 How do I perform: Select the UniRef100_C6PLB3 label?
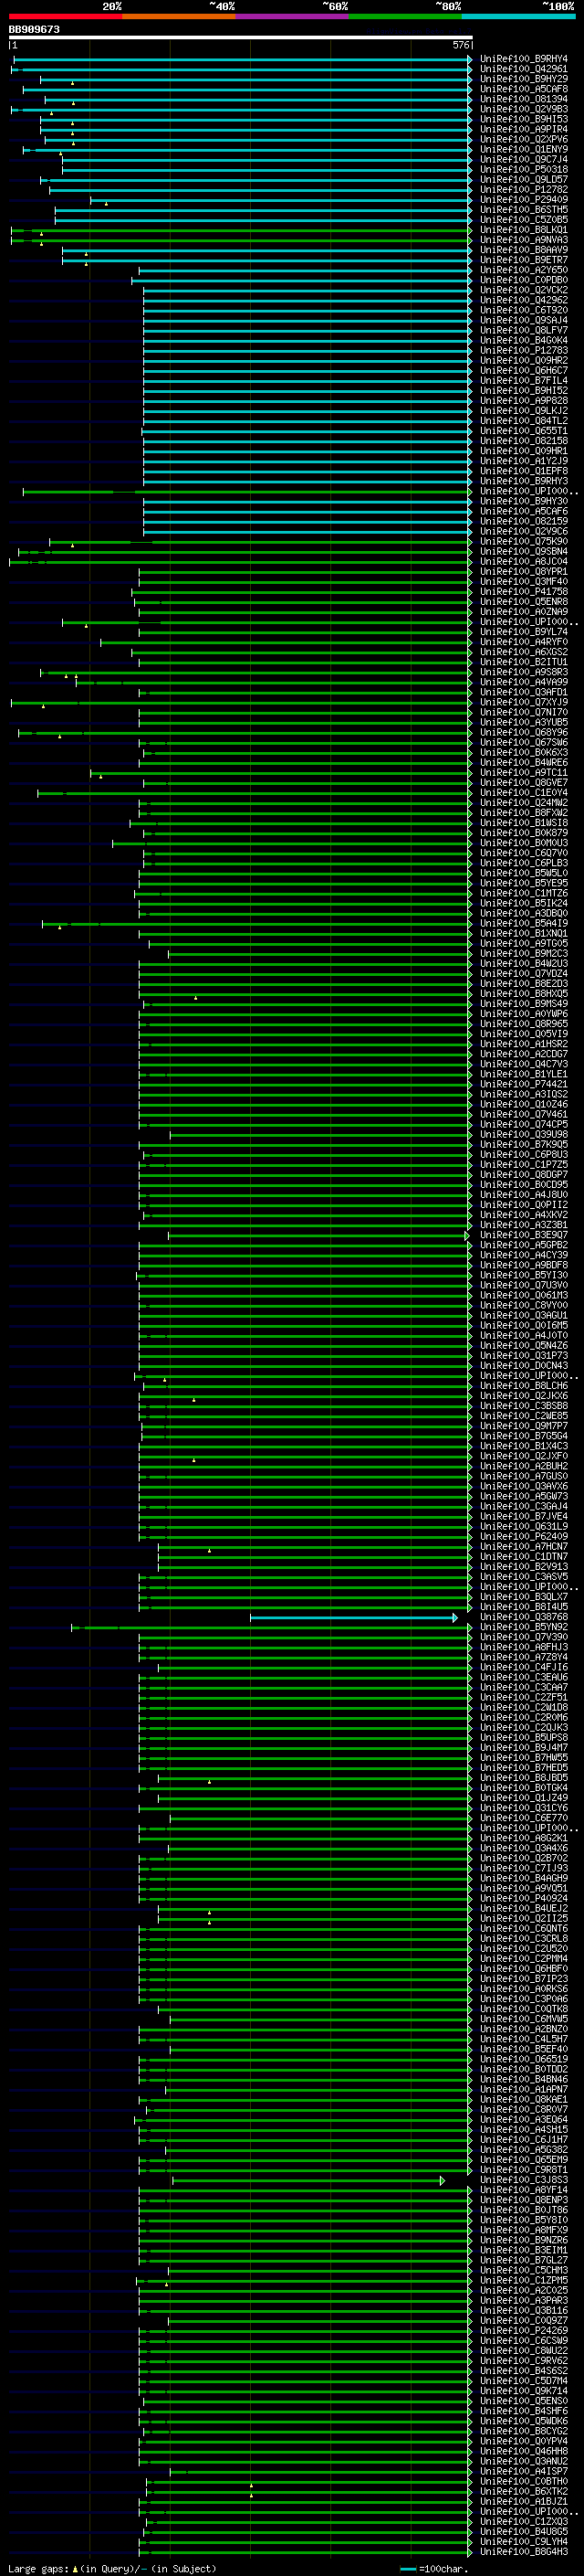click(523, 863)
